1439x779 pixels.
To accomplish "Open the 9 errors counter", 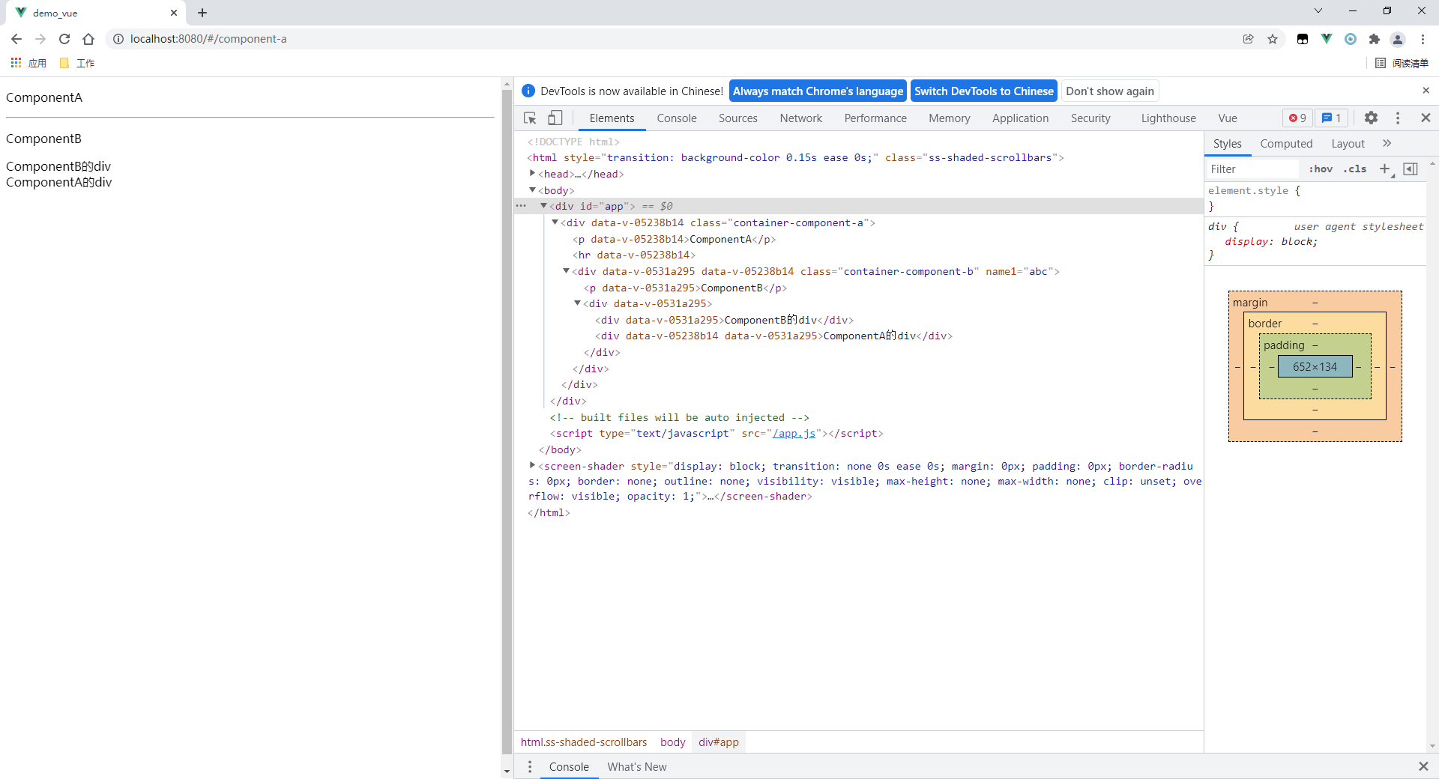I will click(1297, 118).
